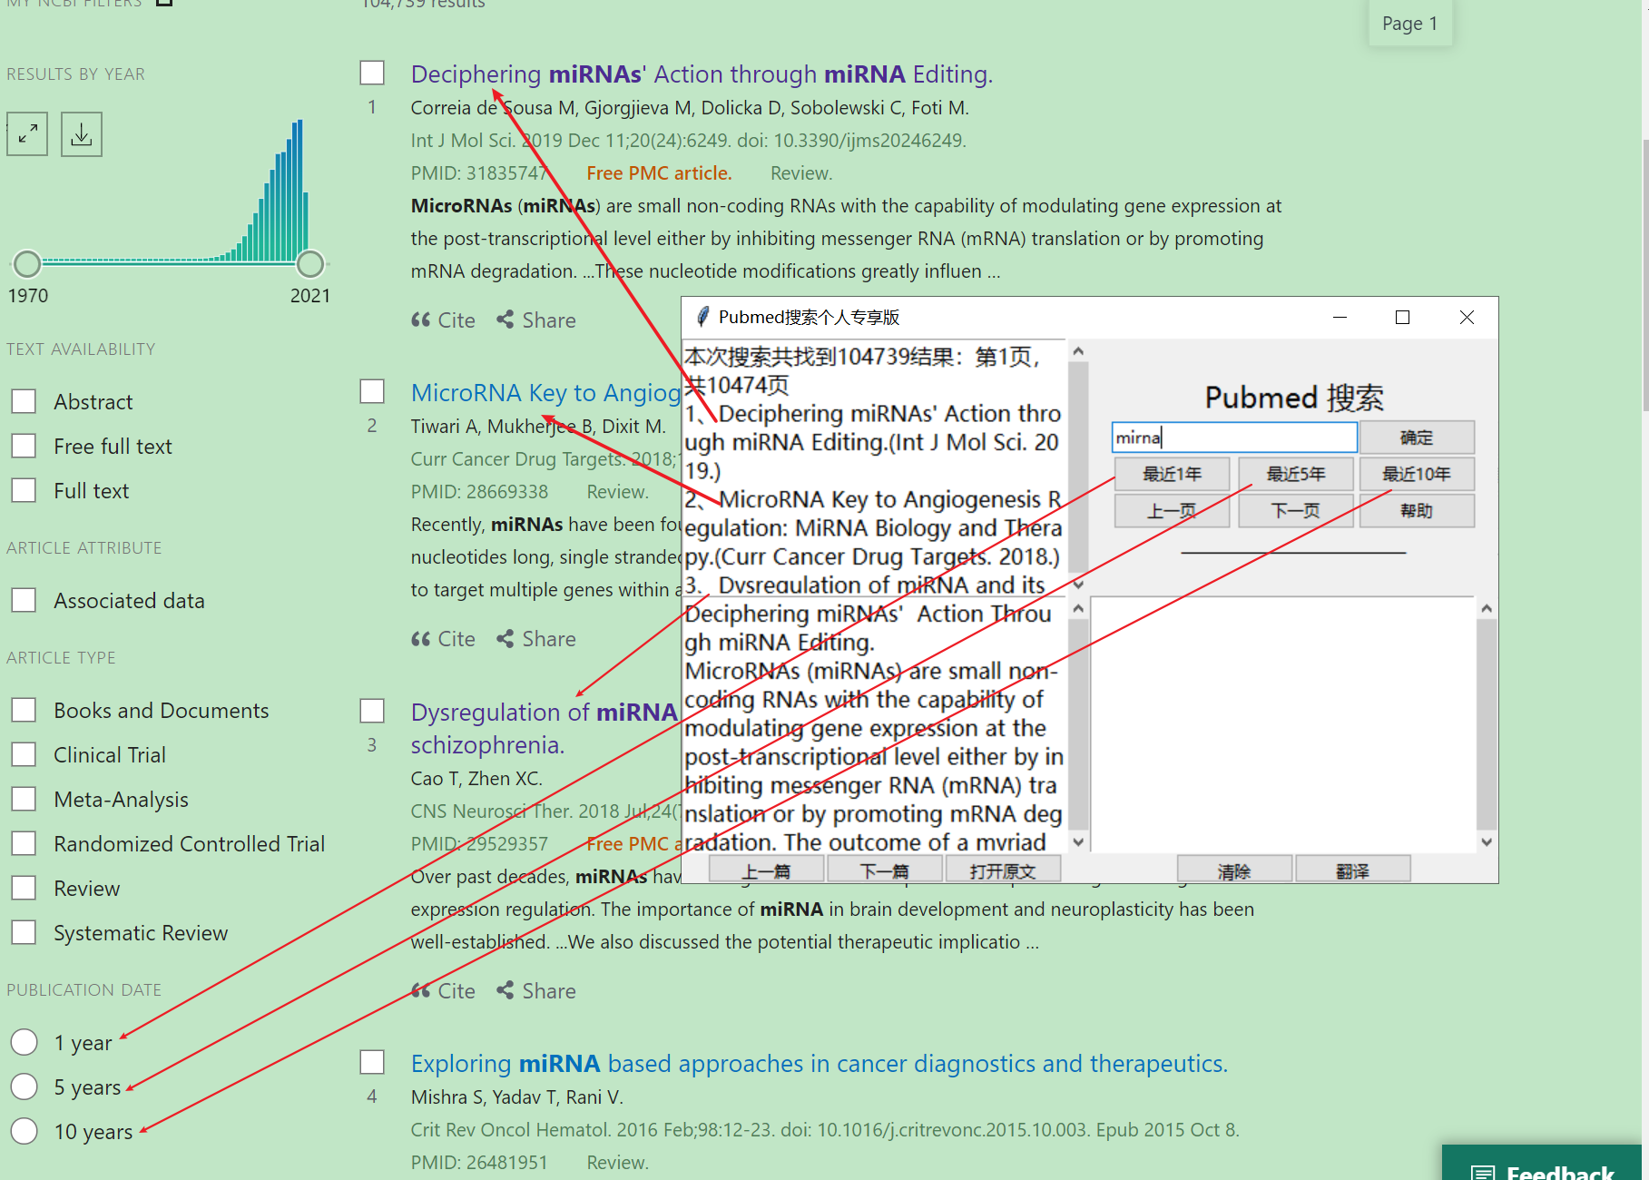The height and width of the screenshot is (1180, 1649).
Task: Select the 5 years publication date option
Action: coord(24,1086)
